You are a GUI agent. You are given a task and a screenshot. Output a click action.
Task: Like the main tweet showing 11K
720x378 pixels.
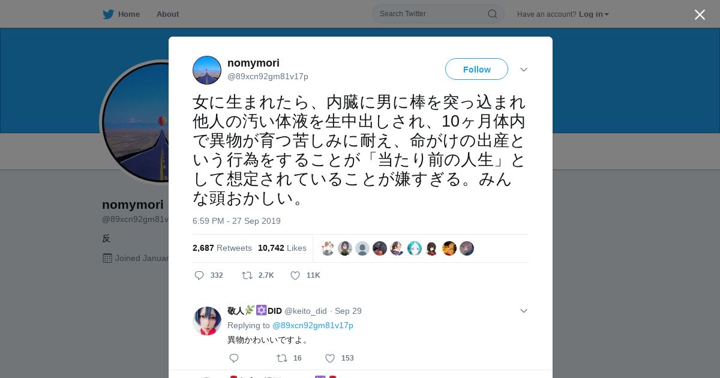[295, 275]
